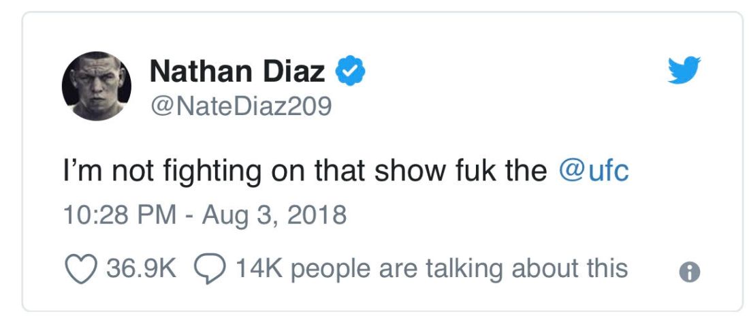
Task: Open the @NateDiaz209 handle link
Action: point(240,107)
